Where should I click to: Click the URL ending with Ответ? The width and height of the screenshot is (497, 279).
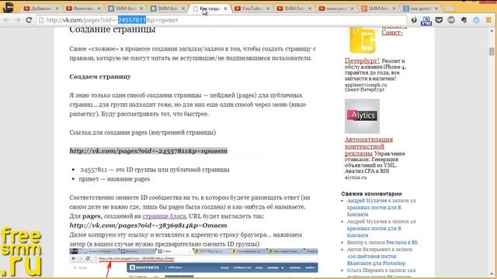pyautogui.click(x=148, y=226)
